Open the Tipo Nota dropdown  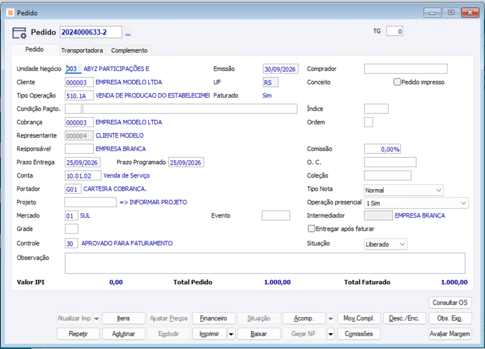coord(403,190)
